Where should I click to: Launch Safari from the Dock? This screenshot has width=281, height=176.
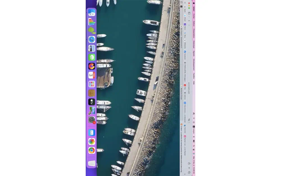pyautogui.click(x=92, y=39)
